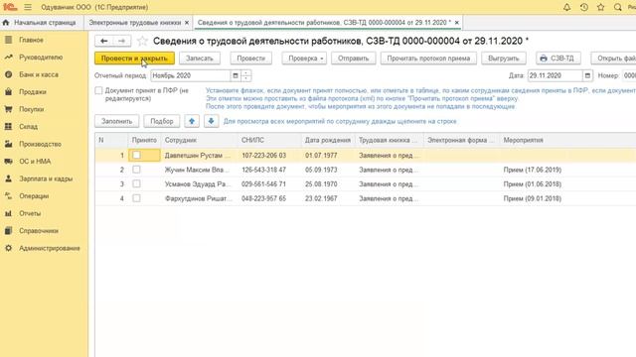Screen dimensions: 636x357
Task: Check Принято for Жучин Максим row
Action: (x=136, y=170)
